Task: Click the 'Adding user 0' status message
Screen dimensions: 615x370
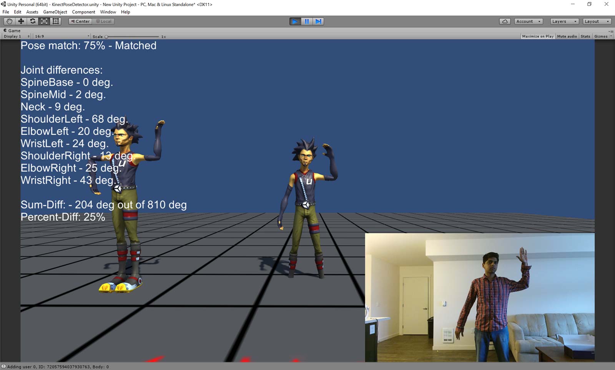Action: (58, 367)
